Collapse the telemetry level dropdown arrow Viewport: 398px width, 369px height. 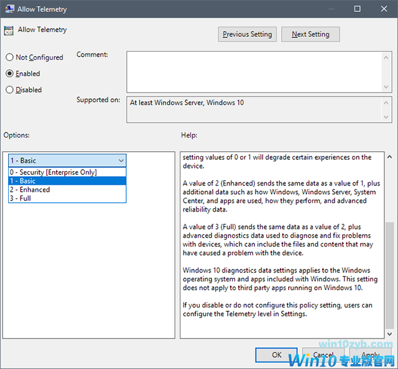tap(121, 161)
